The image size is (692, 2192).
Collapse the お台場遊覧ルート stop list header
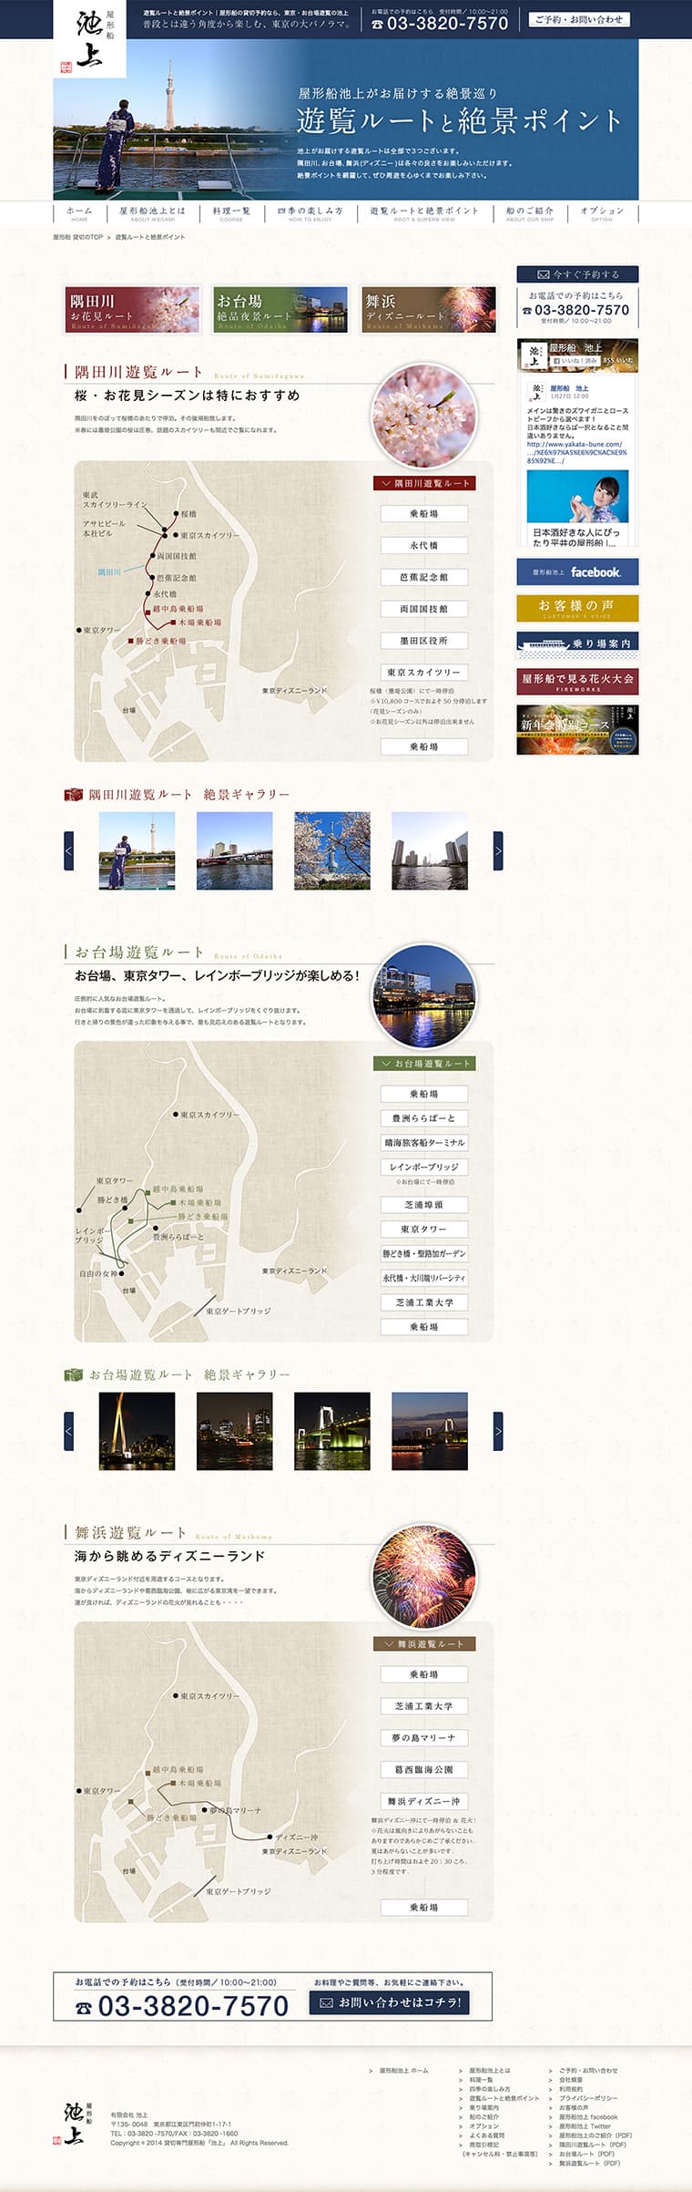(x=424, y=1063)
